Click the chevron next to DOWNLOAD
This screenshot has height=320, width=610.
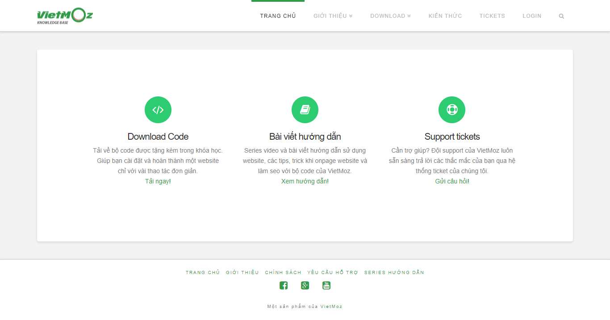pos(409,16)
